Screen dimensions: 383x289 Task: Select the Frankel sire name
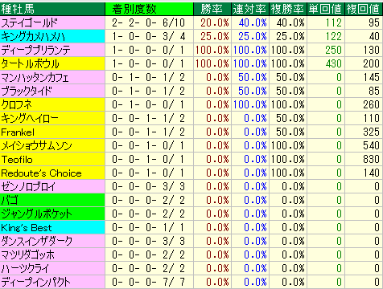pyautogui.click(x=18, y=132)
